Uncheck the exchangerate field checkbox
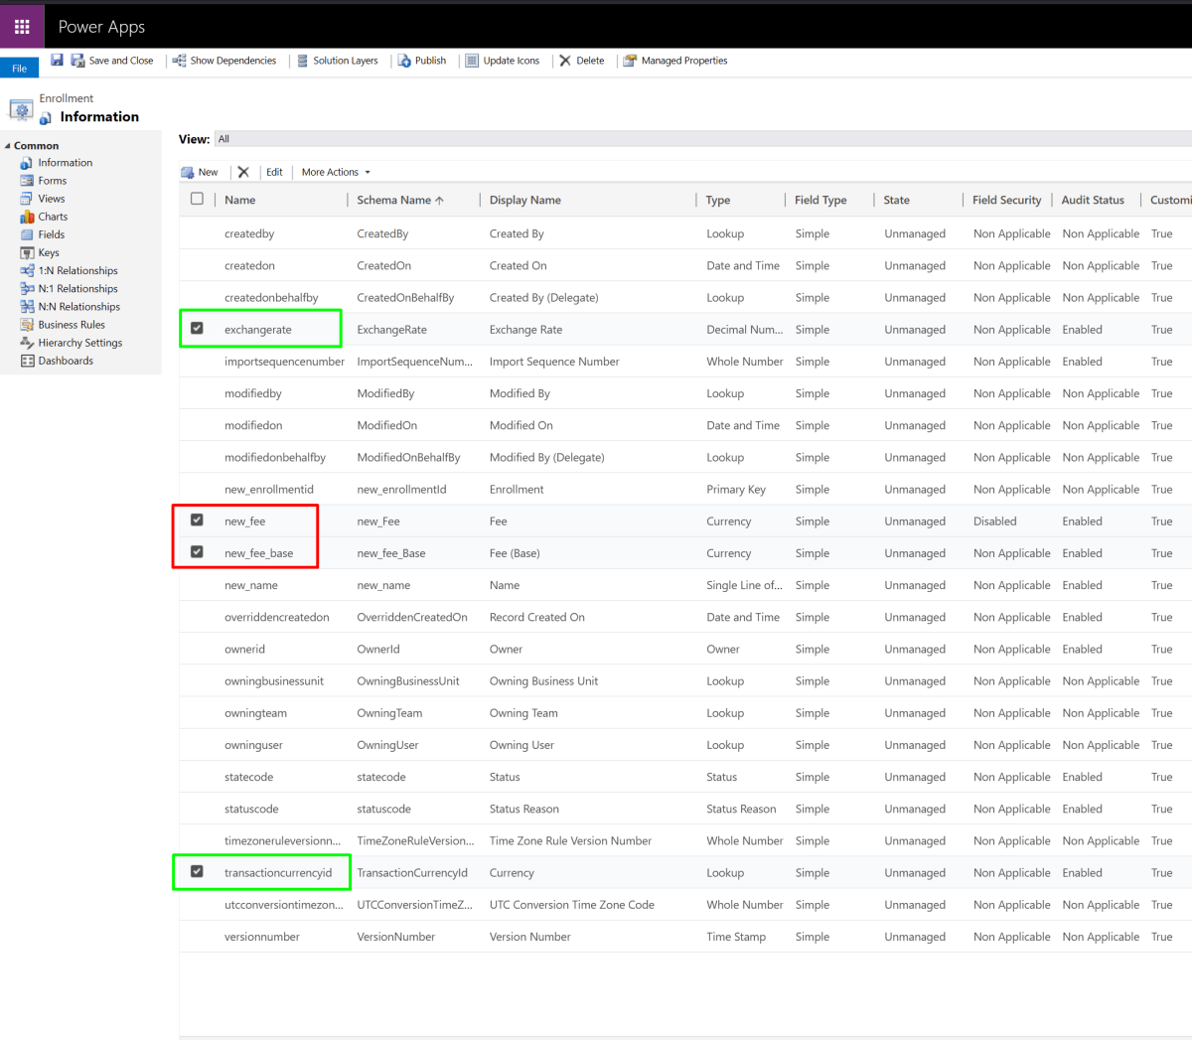1192x1040 pixels. [x=196, y=329]
